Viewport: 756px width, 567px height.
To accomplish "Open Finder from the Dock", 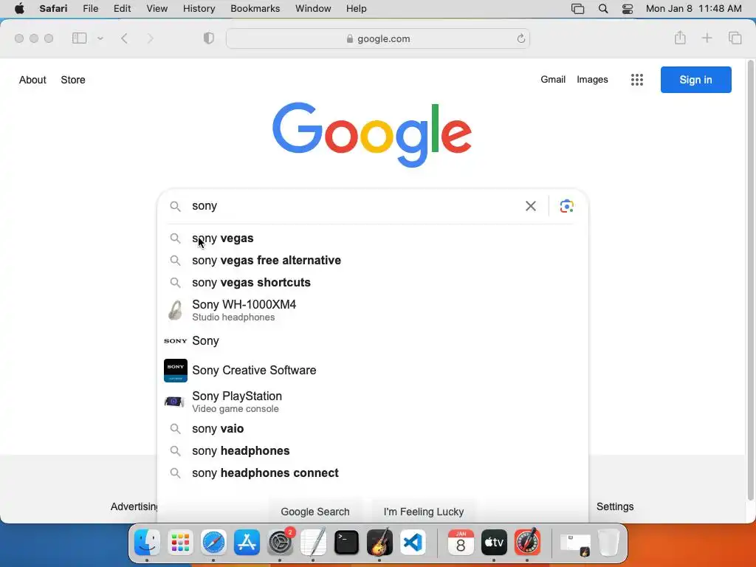I will coord(147,543).
